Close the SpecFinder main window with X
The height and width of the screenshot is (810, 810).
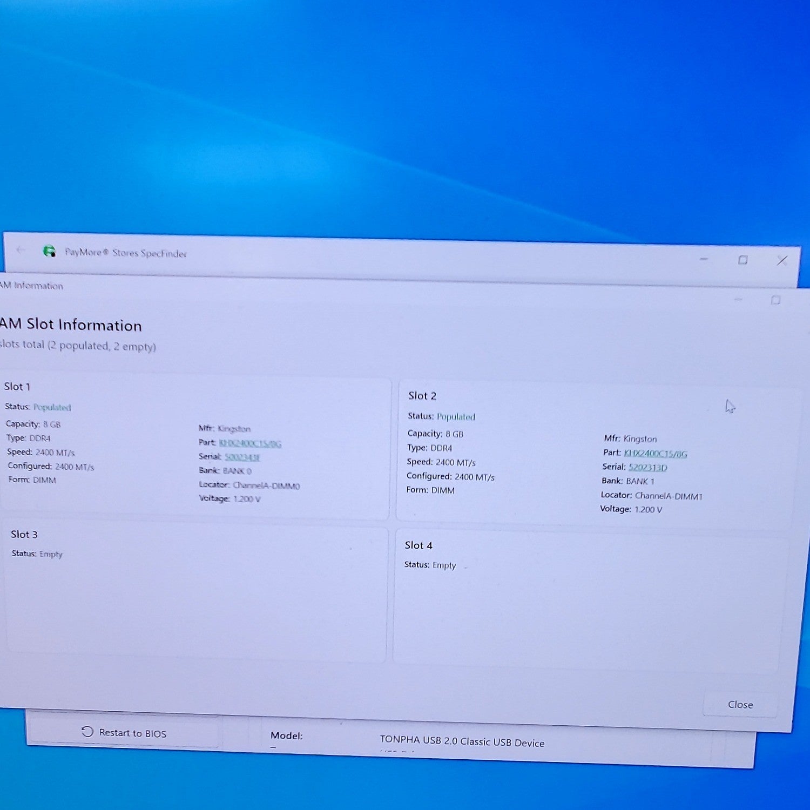point(782,261)
